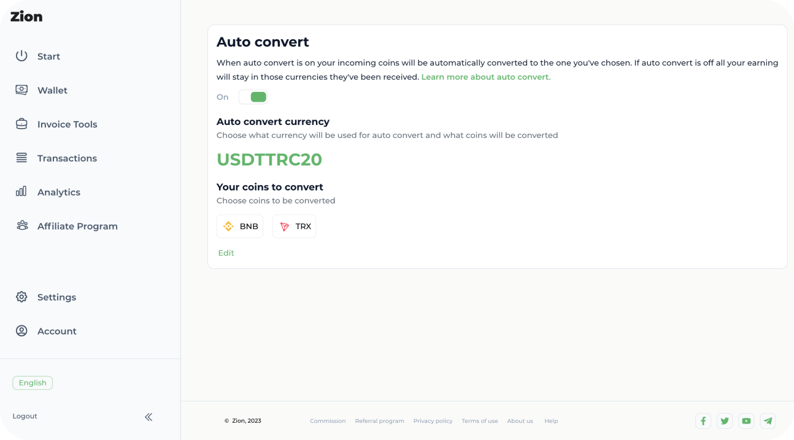This screenshot has height=440, width=794.
Task: Select the USDTTRC20 auto convert currency
Action: [269, 159]
